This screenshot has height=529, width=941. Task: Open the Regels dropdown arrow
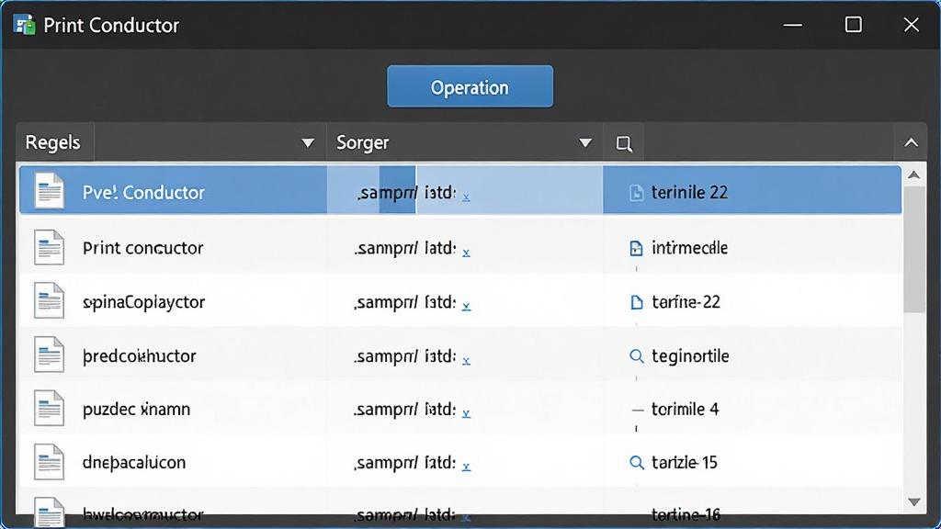308,142
